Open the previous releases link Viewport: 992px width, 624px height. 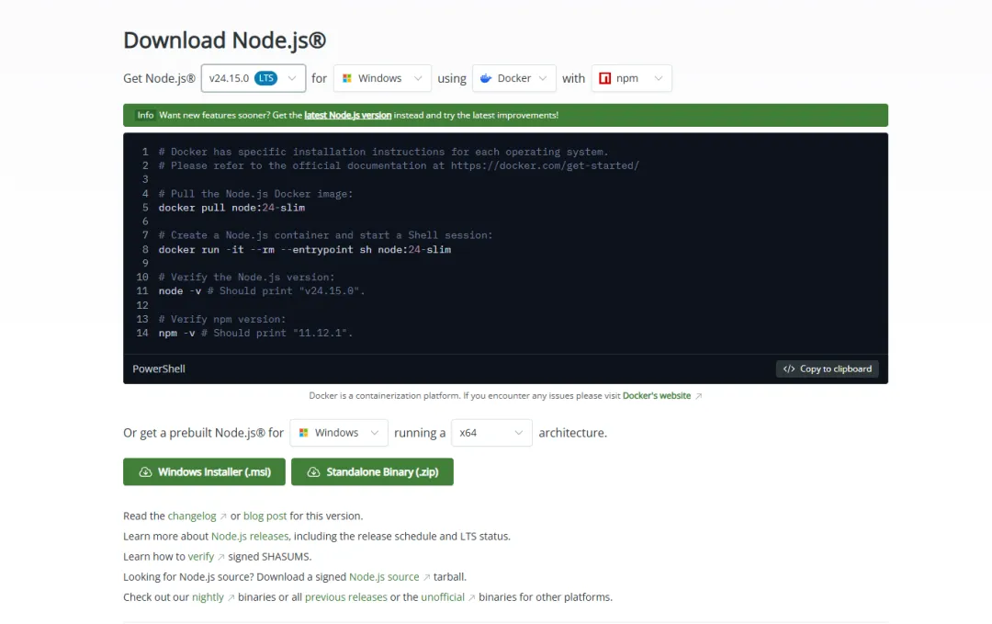coord(345,596)
